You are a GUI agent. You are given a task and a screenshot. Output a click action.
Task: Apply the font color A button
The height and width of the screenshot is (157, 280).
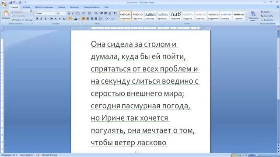point(76,19)
